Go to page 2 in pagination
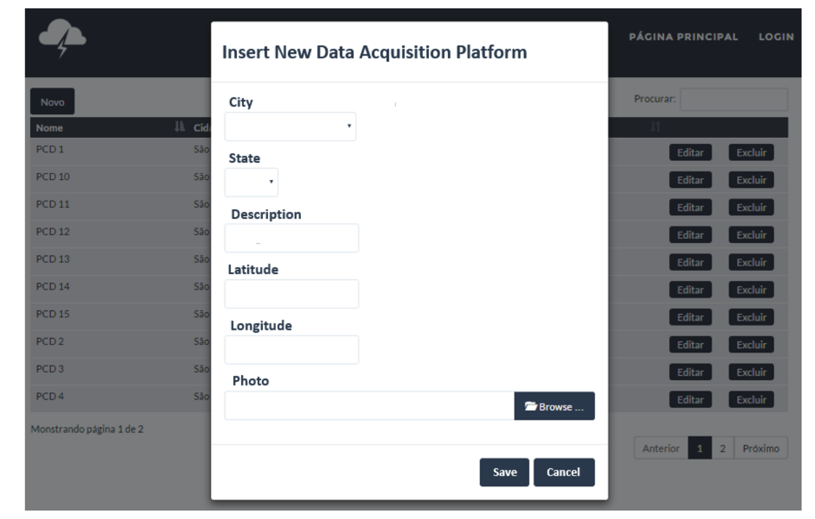The image size is (815, 519). pyautogui.click(x=723, y=449)
